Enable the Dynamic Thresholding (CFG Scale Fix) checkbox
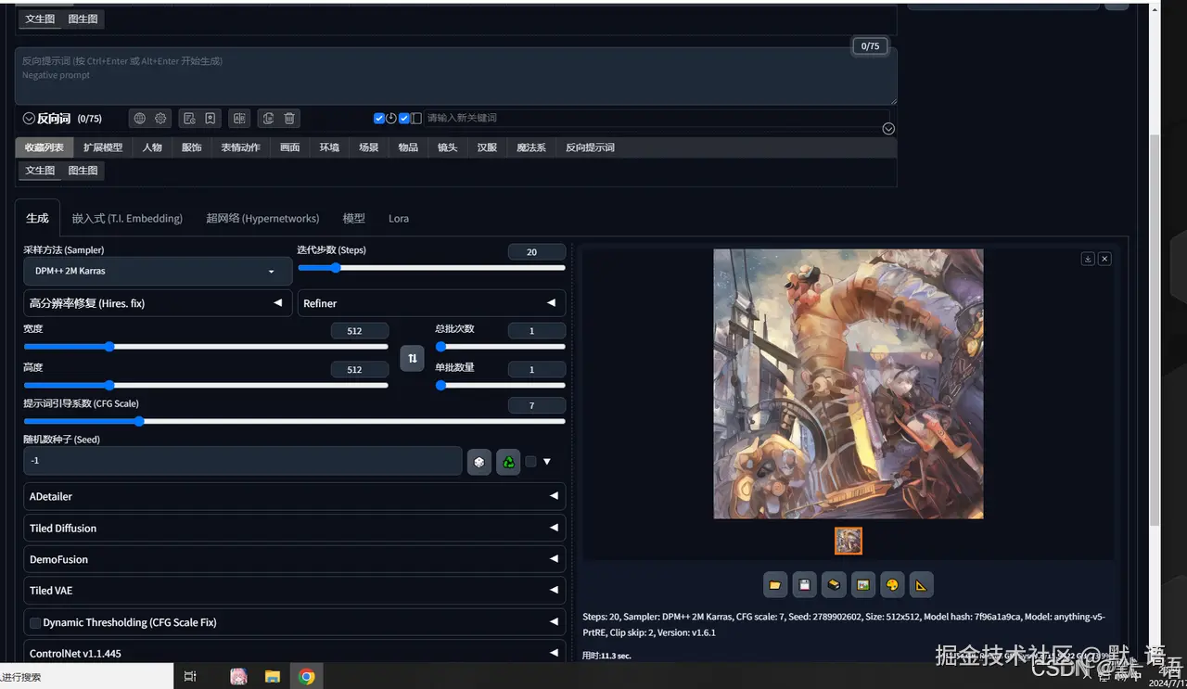The height and width of the screenshot is (689, 1187). pyautogui.click(x=35, y=622)
